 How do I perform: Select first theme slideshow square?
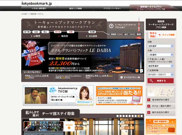[x=117, y=116]
